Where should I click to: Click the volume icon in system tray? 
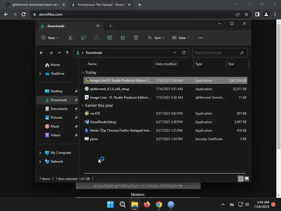(x=247, y=204)
